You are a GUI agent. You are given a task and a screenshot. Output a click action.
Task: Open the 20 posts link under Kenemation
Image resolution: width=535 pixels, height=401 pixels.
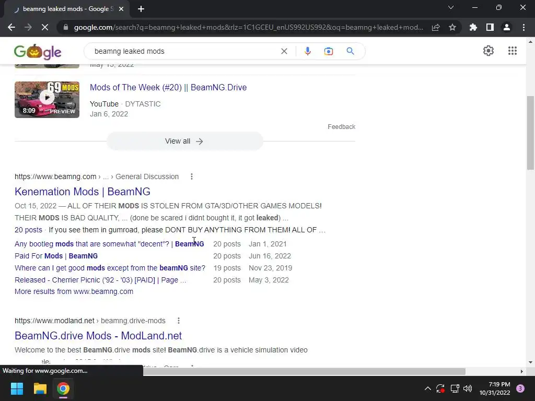tap(28, 230)
